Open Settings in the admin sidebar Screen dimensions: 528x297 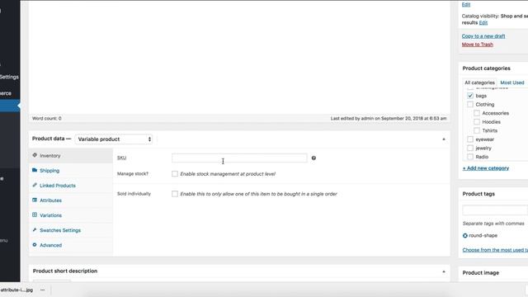[9, 77]
